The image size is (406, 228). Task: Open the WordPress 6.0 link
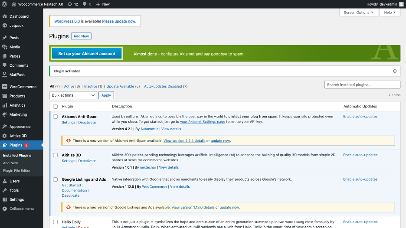coord(67,21)
